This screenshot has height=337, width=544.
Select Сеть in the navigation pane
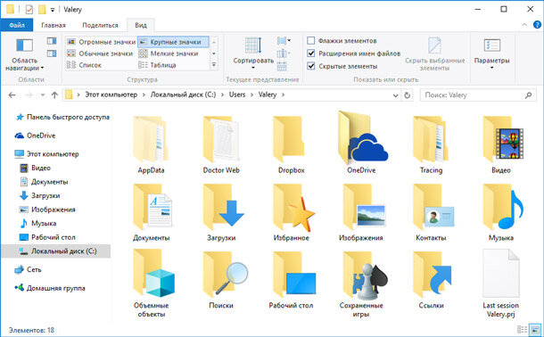(29, 269)
